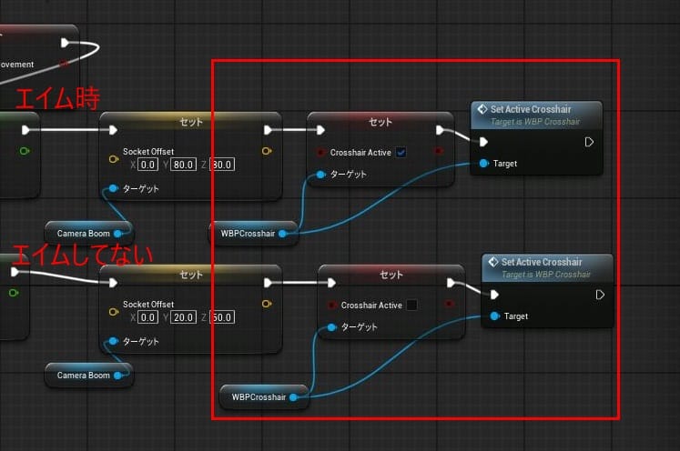Click exec output pin of lower Set Active Crosshair
Image resolution: width=680 pixels, height=451 pixels.
click(600, 295)
